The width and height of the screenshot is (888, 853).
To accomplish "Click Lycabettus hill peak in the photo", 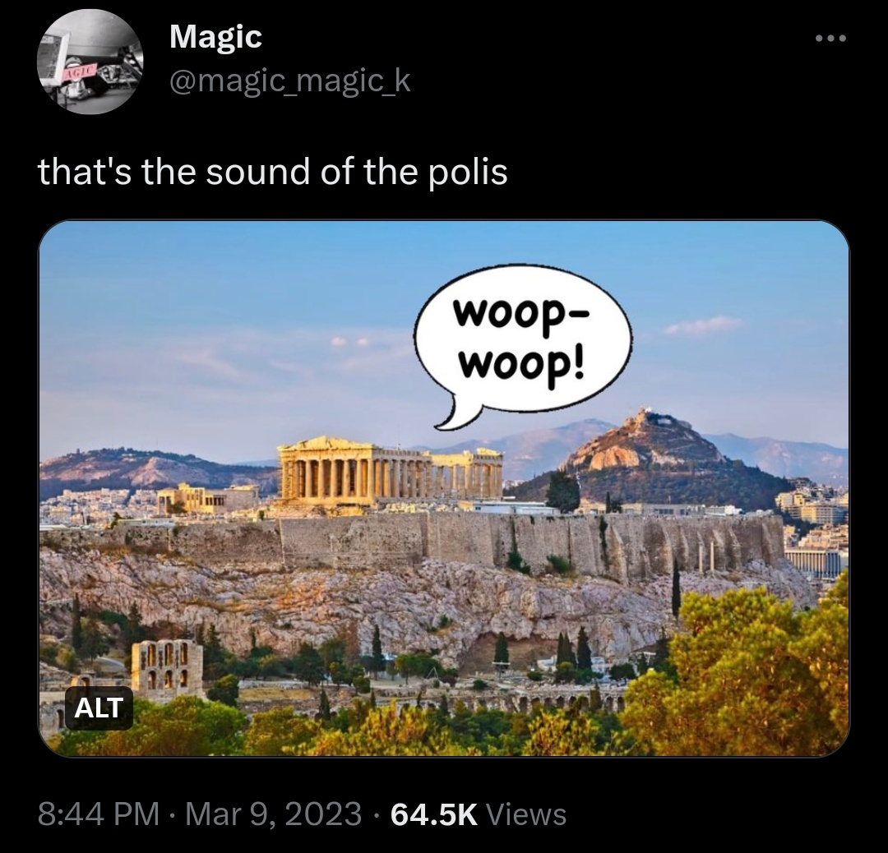I will pyautogui.click(x=647, y=436).
